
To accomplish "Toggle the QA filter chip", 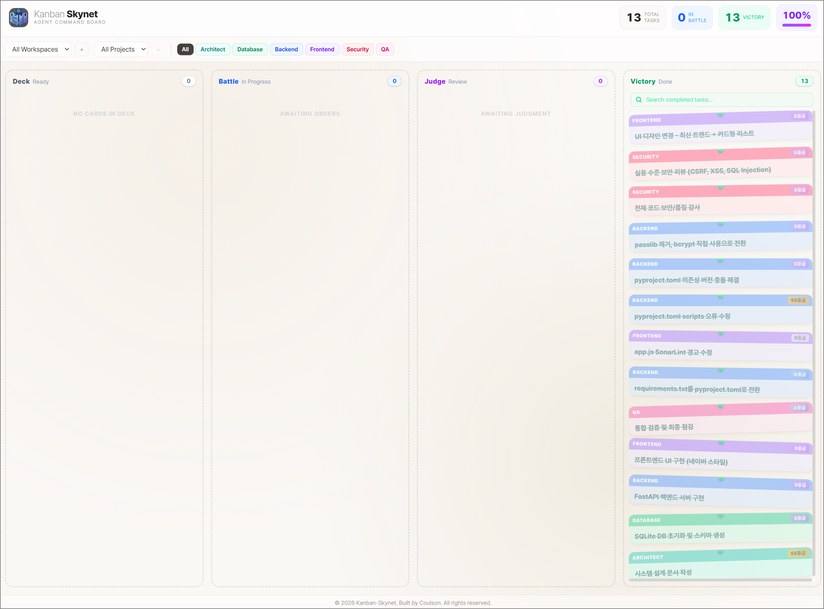I will click(x=385, y=49).
